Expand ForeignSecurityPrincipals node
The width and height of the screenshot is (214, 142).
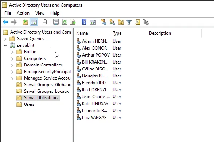[12, 72]
